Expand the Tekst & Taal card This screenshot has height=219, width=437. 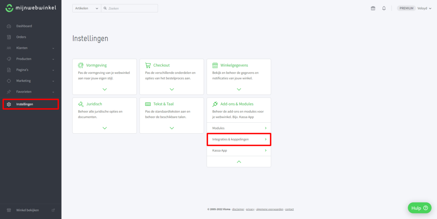pos(172,128)
